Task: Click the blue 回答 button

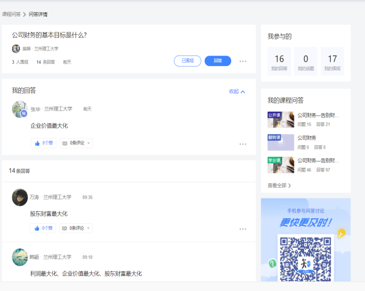Action: (x=218, y=61)
